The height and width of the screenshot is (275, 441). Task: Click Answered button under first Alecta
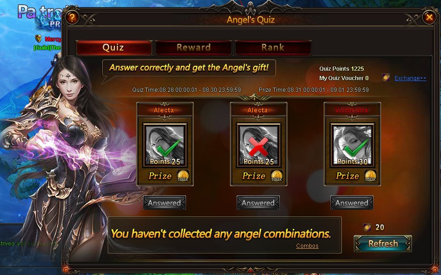pyautogui.click(x=164, y=203)
